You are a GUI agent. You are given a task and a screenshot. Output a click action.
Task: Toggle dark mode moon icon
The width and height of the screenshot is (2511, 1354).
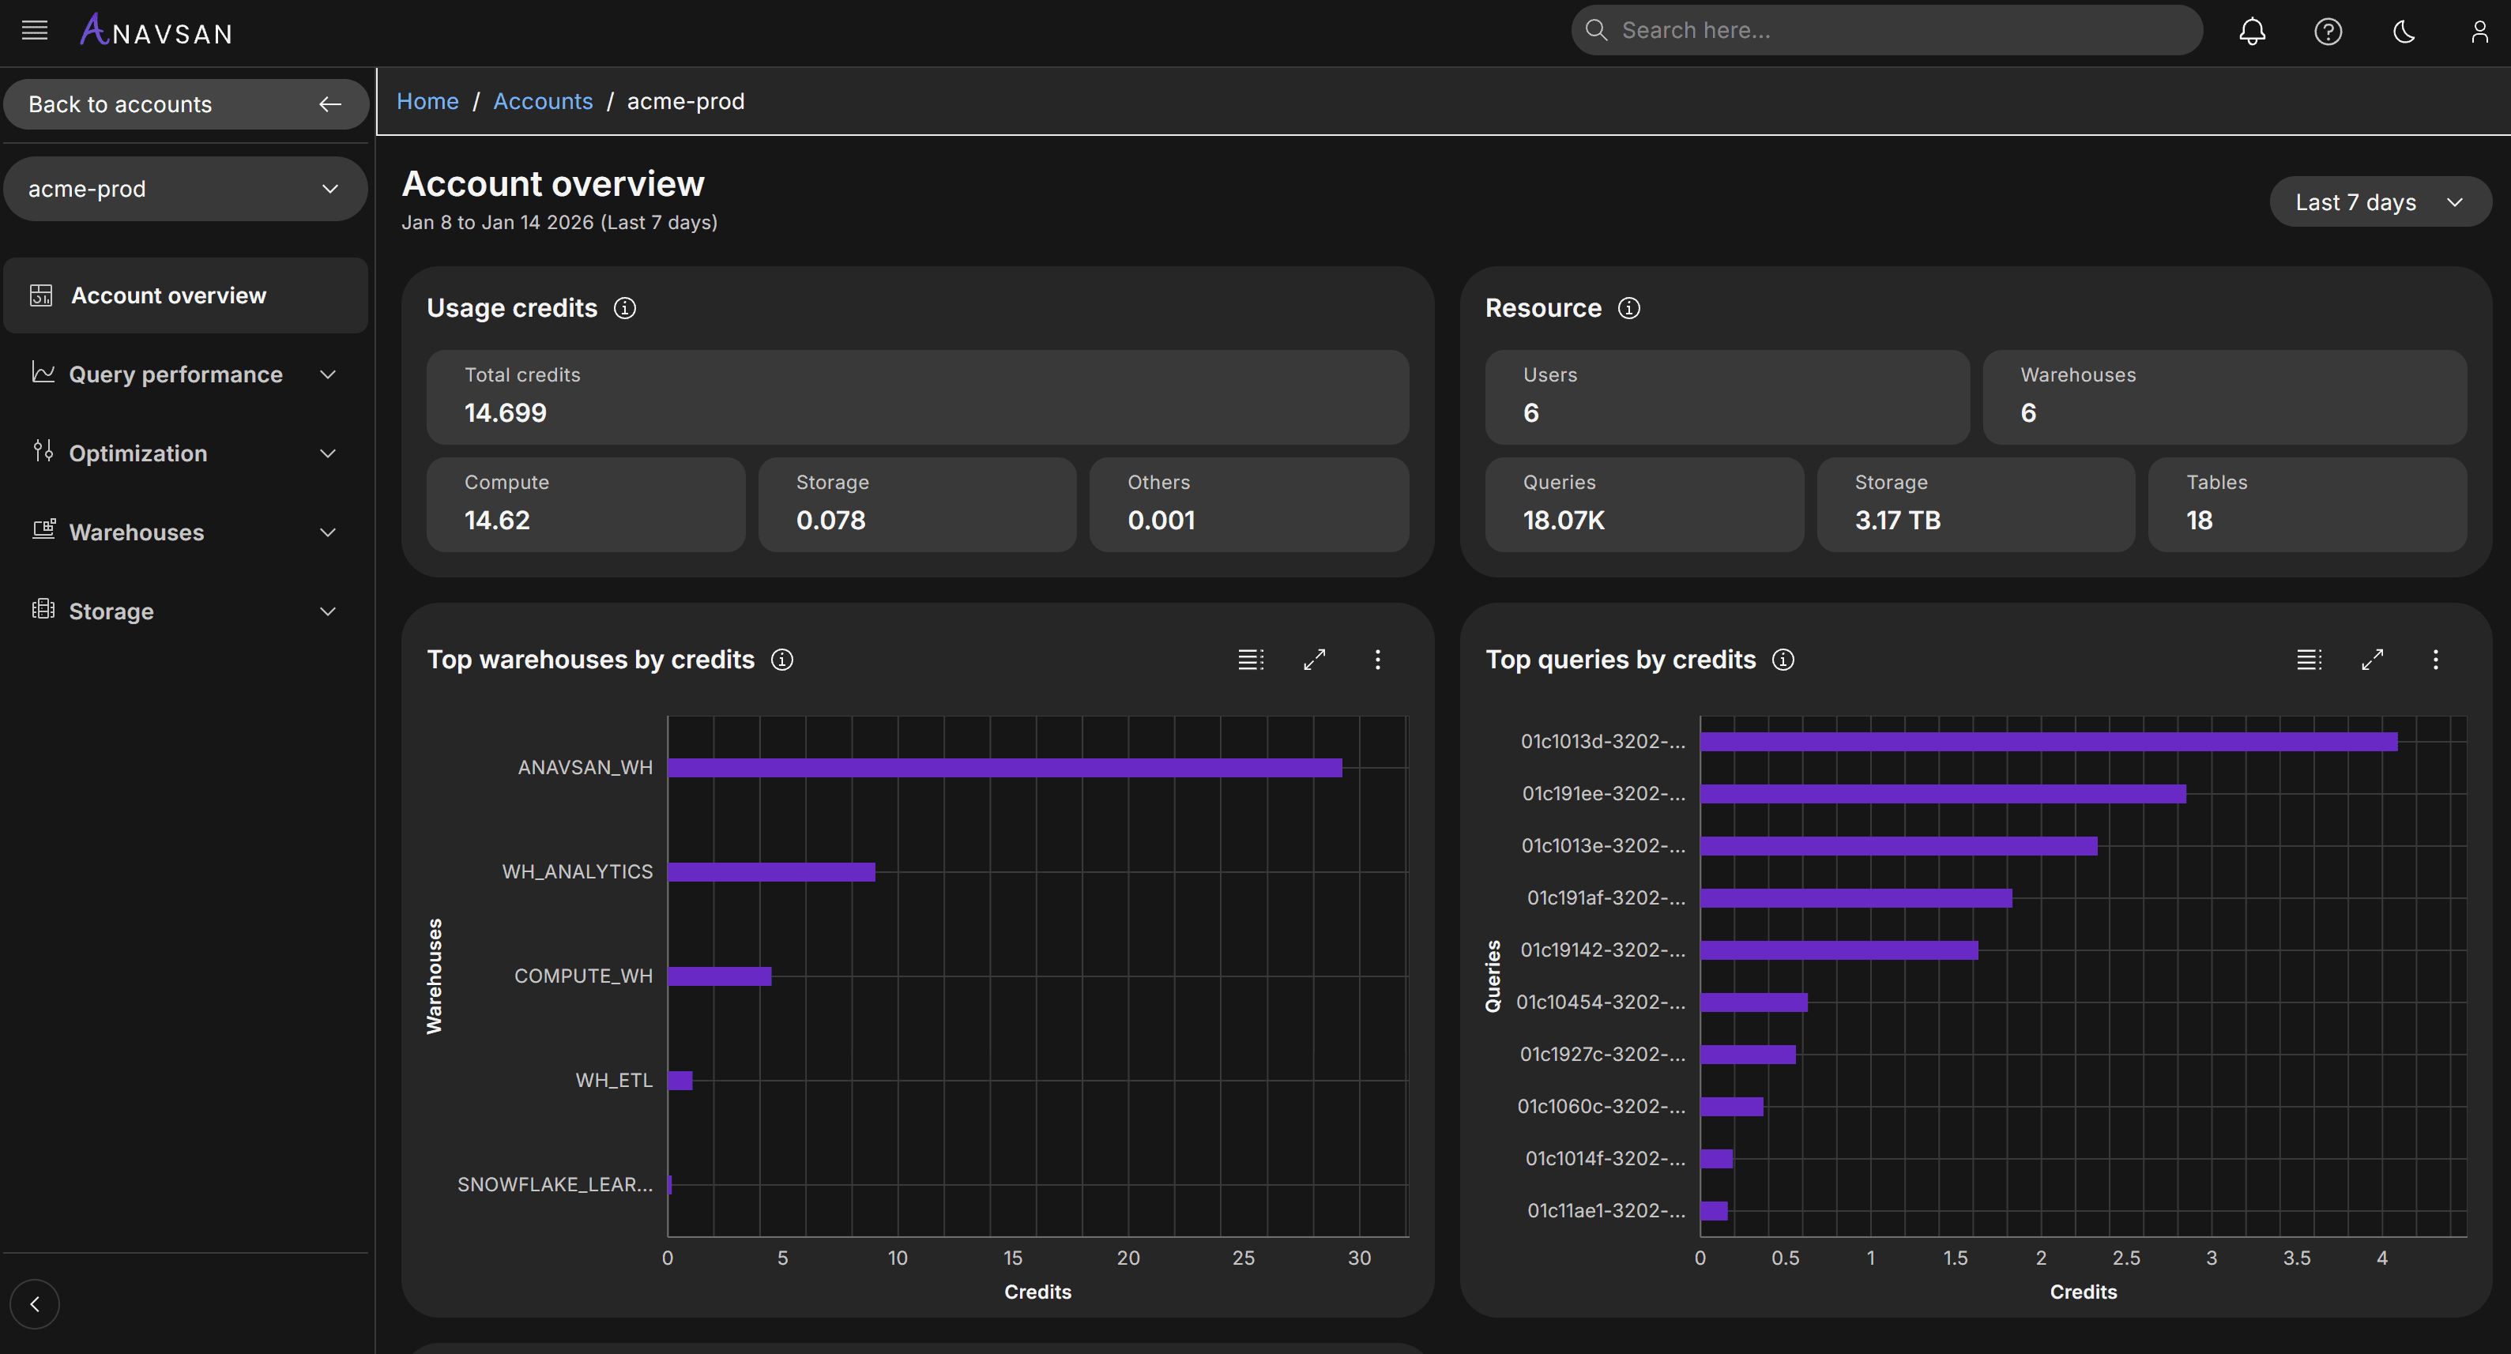tap(2404, 31)
